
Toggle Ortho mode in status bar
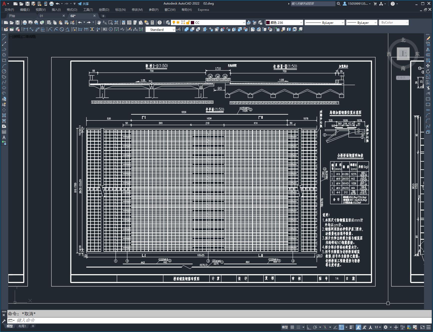pyautogui.click(x=309, y=327)
